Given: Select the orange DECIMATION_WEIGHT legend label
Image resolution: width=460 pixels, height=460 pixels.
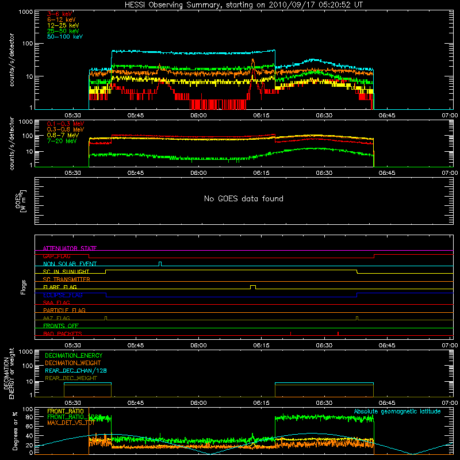Looking at the screenshot, I should (73, 363).
